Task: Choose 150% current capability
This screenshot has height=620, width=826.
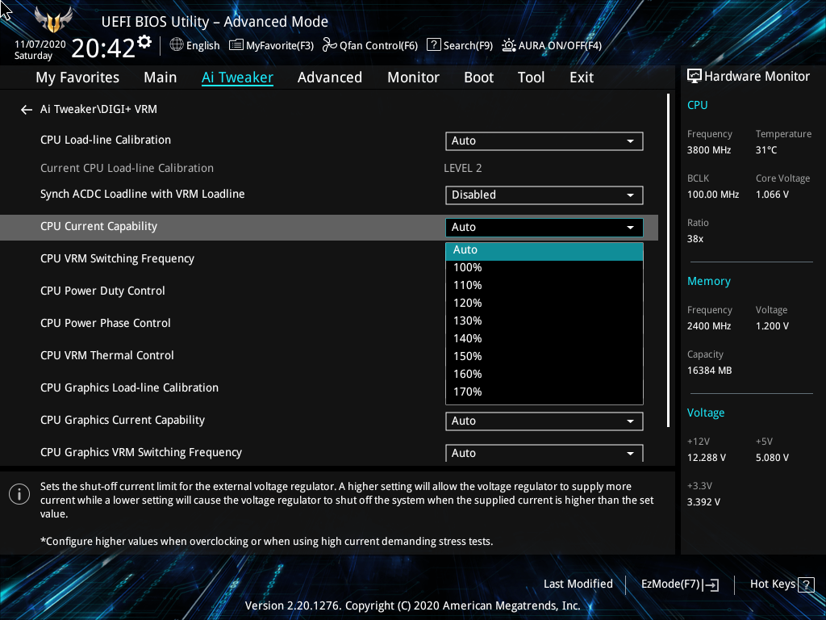Action: coord(544,356)
